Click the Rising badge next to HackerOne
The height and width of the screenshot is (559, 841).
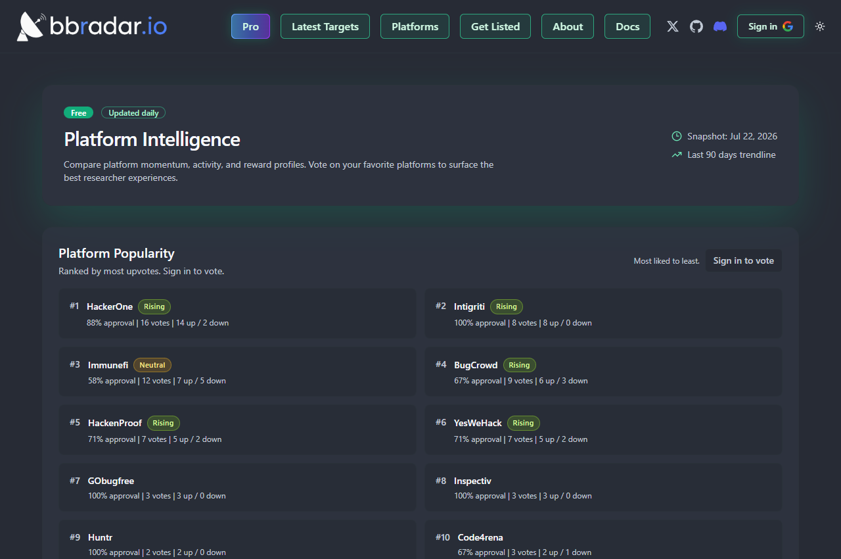tap(154, 306)
